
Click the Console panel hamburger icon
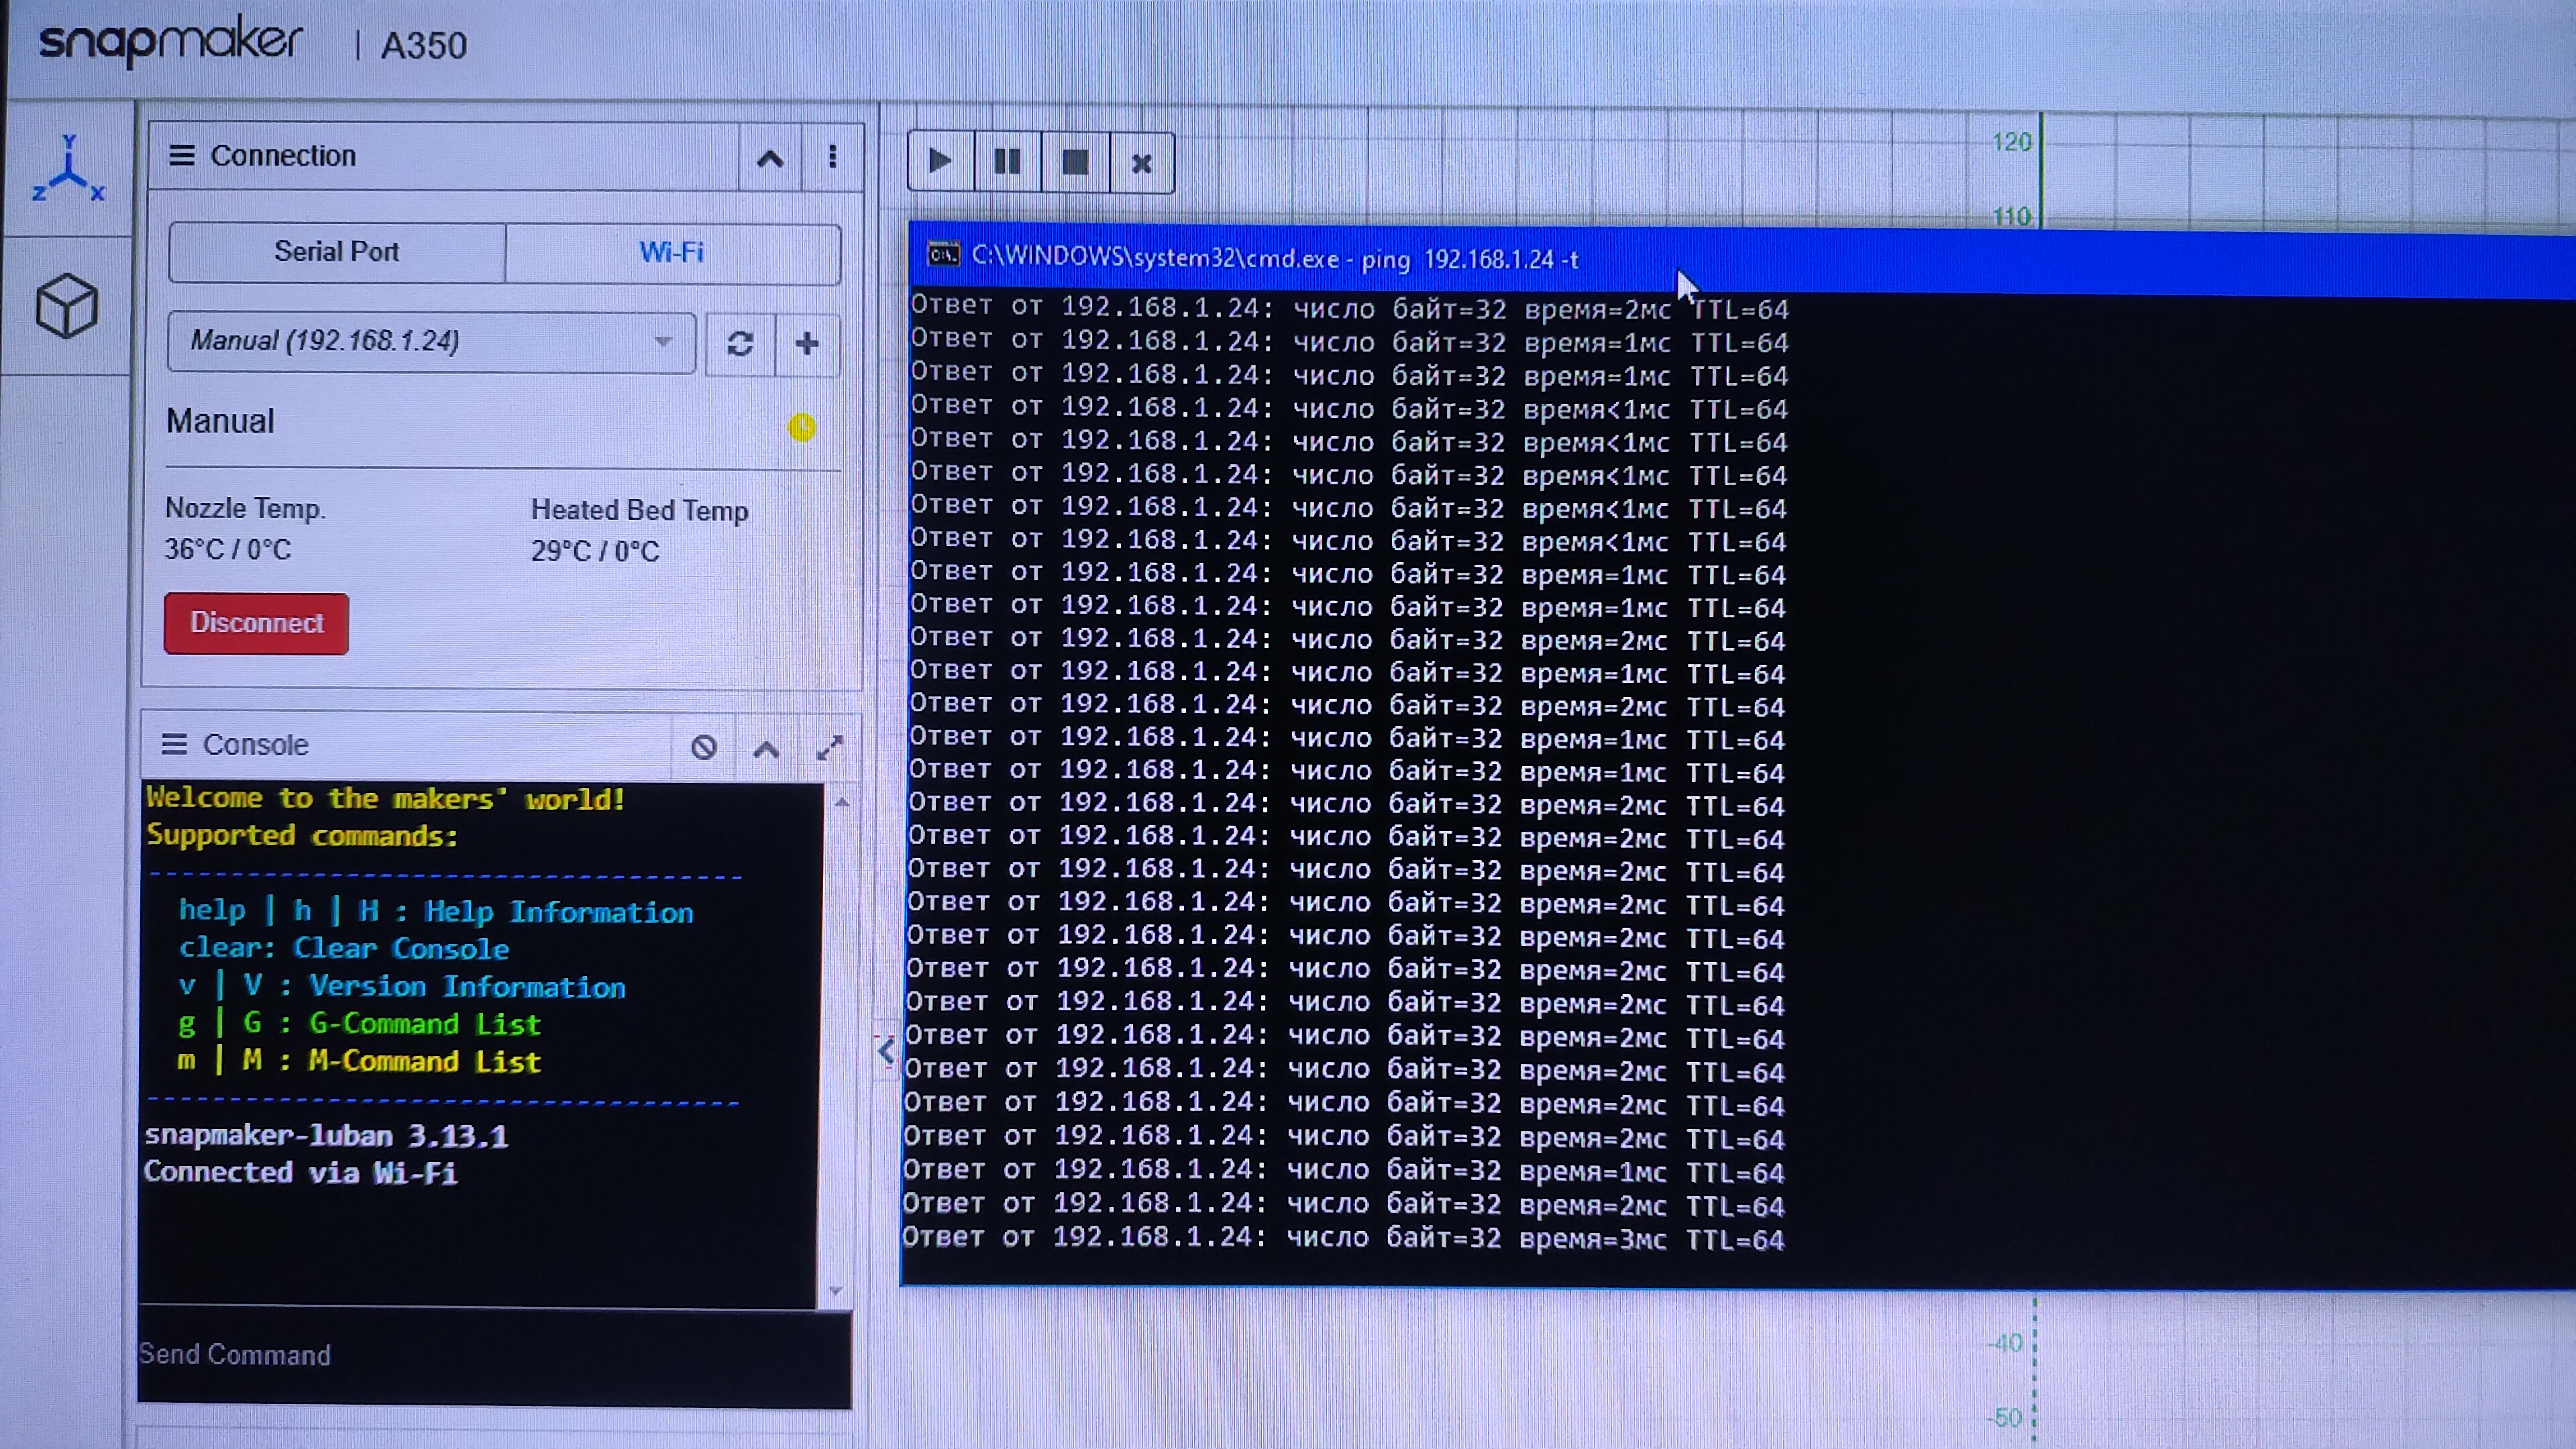[175, 744]
